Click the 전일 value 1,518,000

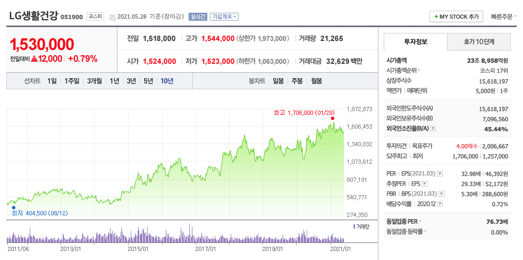[x=159, y=39]
